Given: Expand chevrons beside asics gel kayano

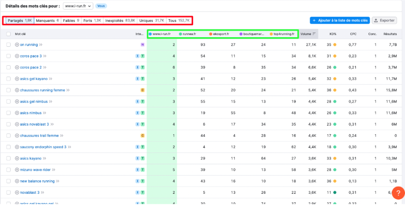Looking at the screenshot, I should coord(51,79).
